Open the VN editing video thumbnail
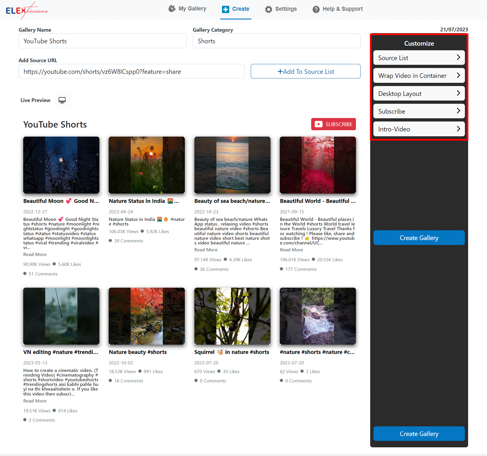 pyautogui.click(x=61, y=316)
